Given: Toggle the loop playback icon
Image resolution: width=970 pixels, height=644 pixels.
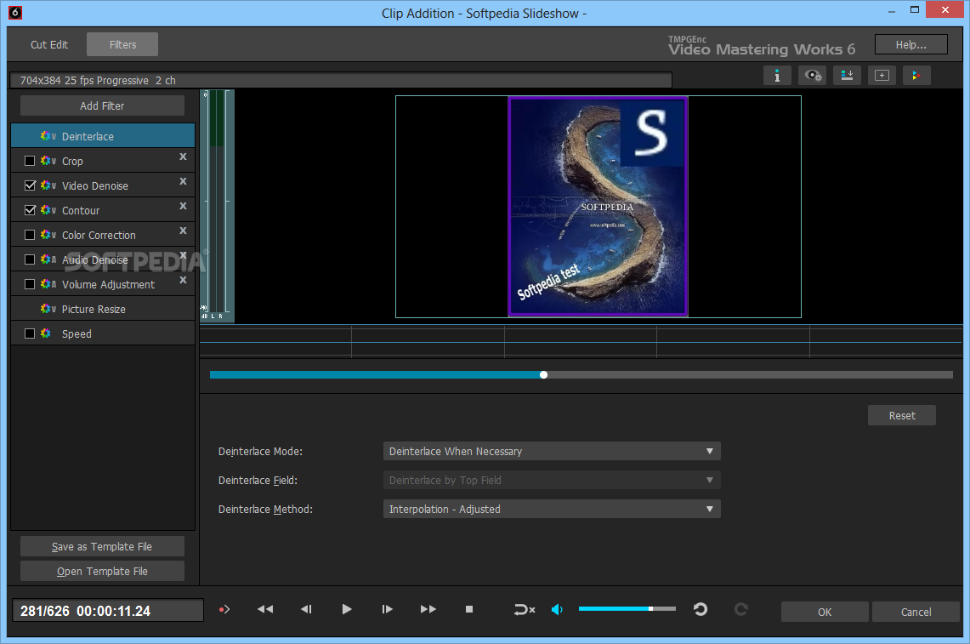Looking at the screenshot, I should 524,610.
